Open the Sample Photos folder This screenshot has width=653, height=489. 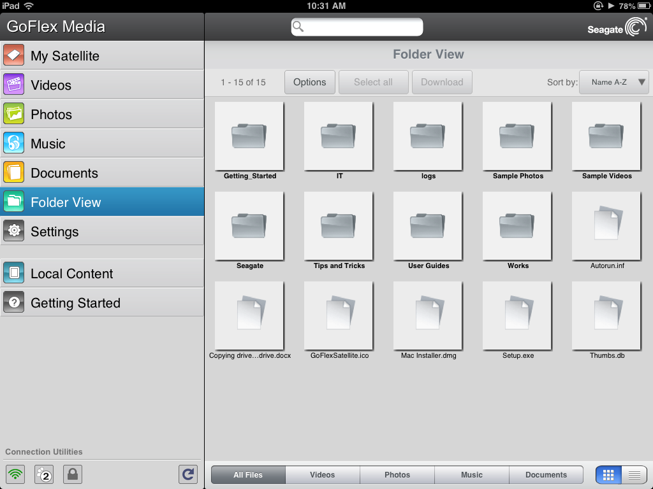[x=517, y=136]
